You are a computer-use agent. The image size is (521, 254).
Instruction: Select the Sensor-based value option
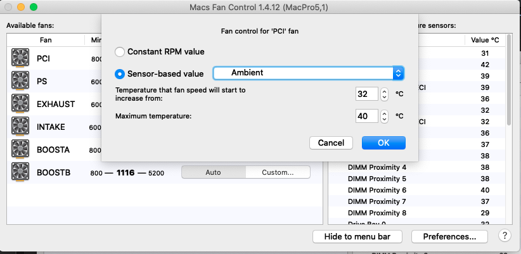120,73
